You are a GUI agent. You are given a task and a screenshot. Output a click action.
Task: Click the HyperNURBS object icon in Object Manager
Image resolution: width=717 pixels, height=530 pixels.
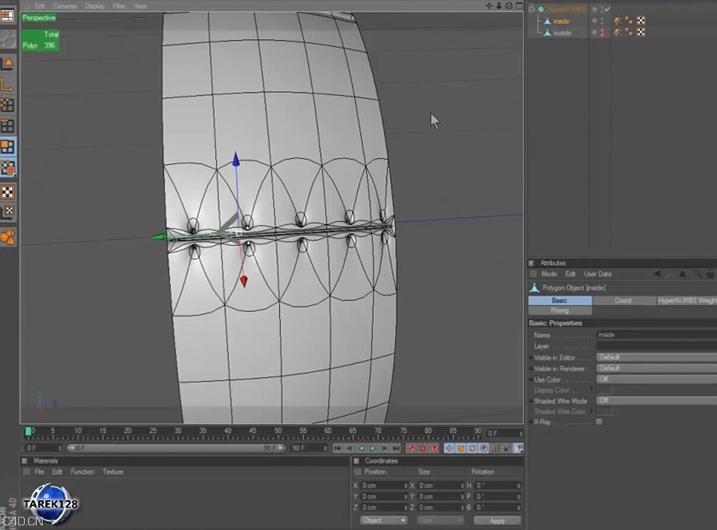[541, 9]
